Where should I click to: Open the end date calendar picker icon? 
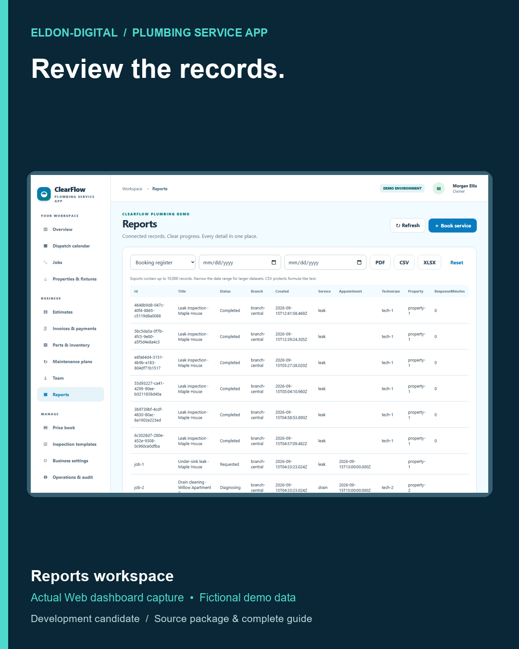[359, 262]
